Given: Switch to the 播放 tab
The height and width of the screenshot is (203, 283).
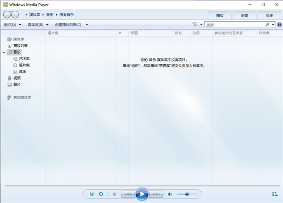Looking at the screenshot, I should pos(220,16).
